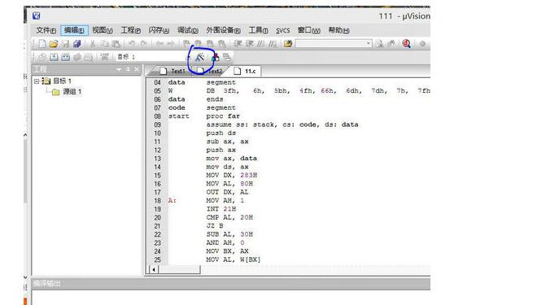Click the 'assume ss: stack' line

point(282,124)
